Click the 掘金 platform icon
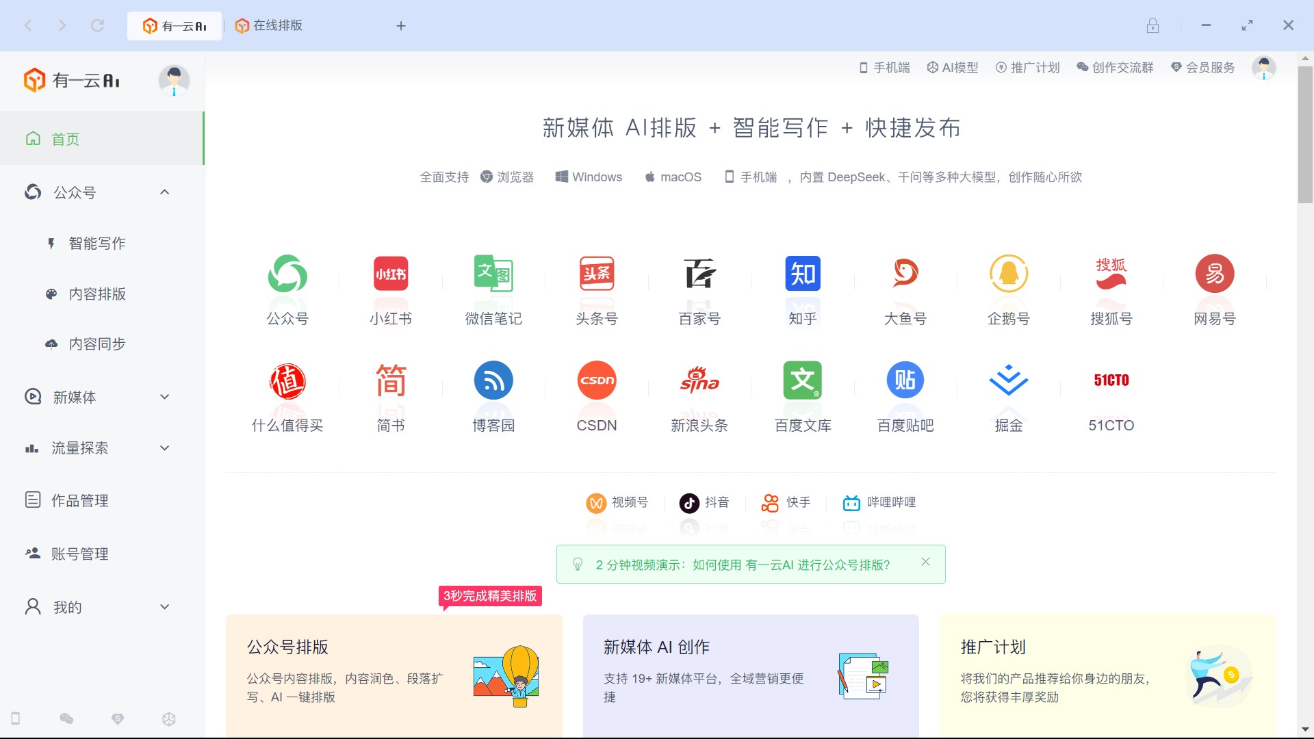Image resolution: width=1314 pixels, height=739 pixels. pos(1008,380)
